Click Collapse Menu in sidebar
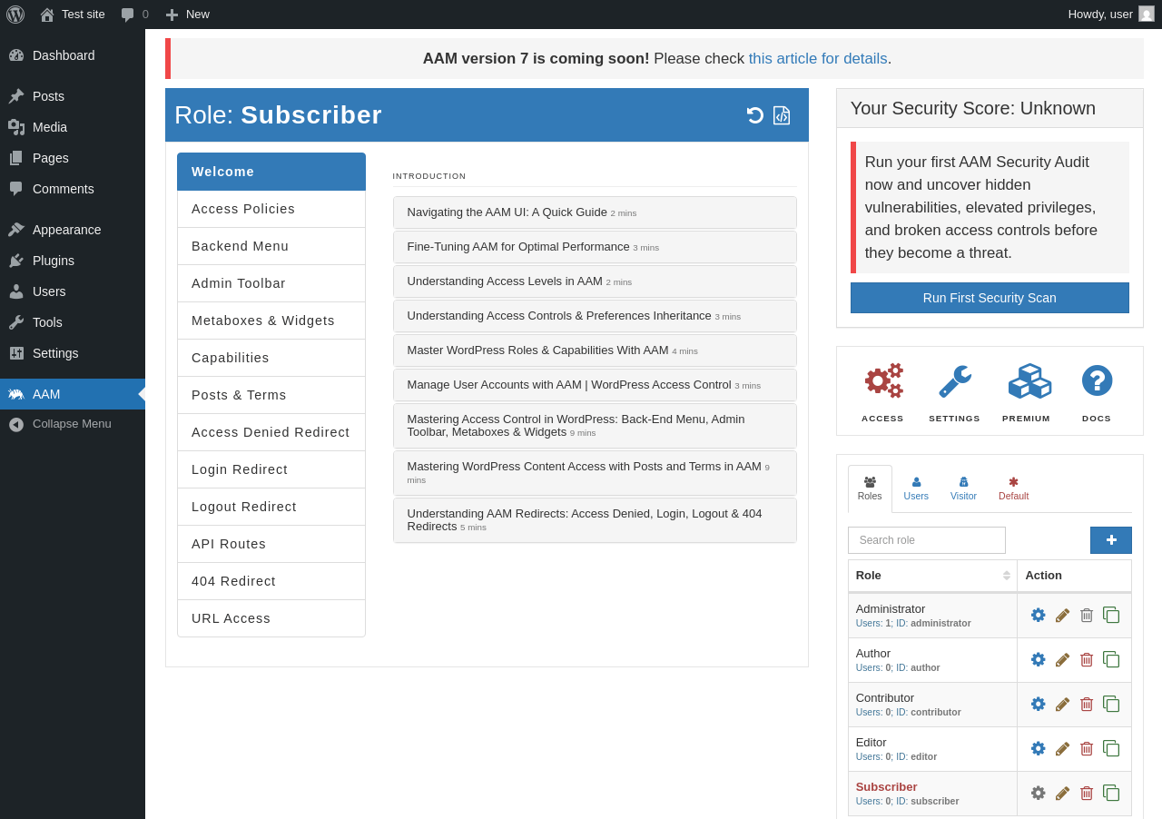This screenshot has height=819, width=1162. [x=73, y=424]
